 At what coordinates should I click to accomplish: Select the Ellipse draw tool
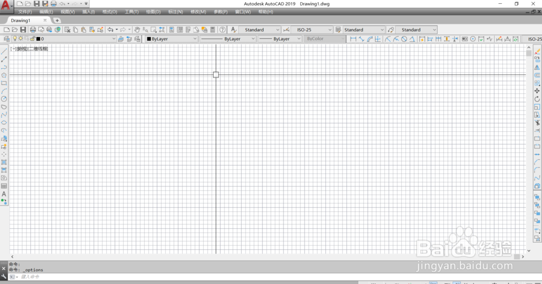pyautogui.click(x=4, y=122)
